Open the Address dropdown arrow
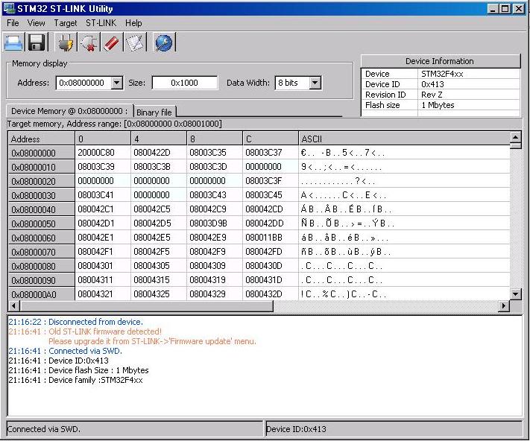The height and width of the screenshot is (441, 530). pyautogui.click(x=116, y=83)
